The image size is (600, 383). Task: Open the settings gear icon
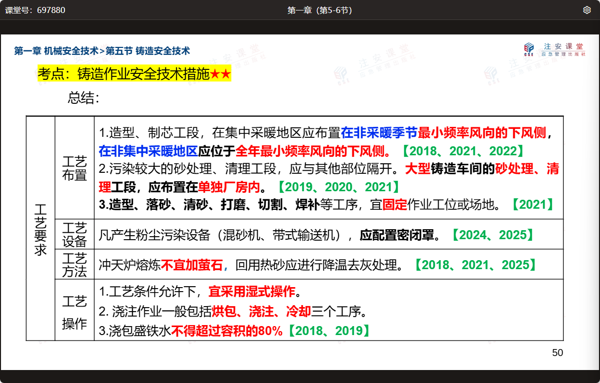[587, 10]
